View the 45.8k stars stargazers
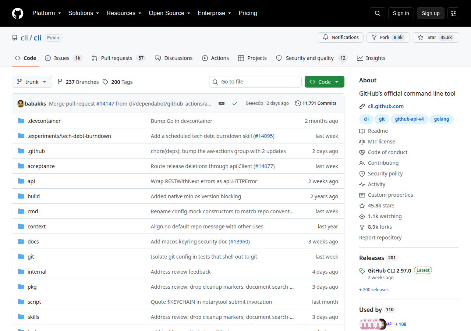Image resolution: width=471 pixels, height=331 pixels. [377, 206]
